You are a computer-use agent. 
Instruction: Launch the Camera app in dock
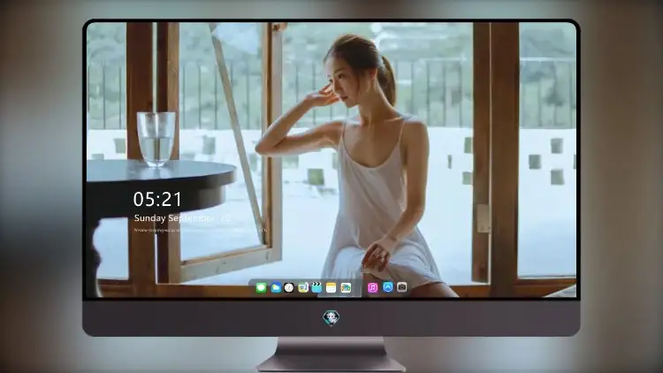pos(402,287)
